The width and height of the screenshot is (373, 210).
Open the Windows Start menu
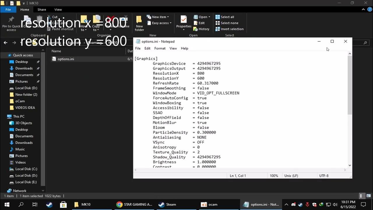click(x=7, y=204)
